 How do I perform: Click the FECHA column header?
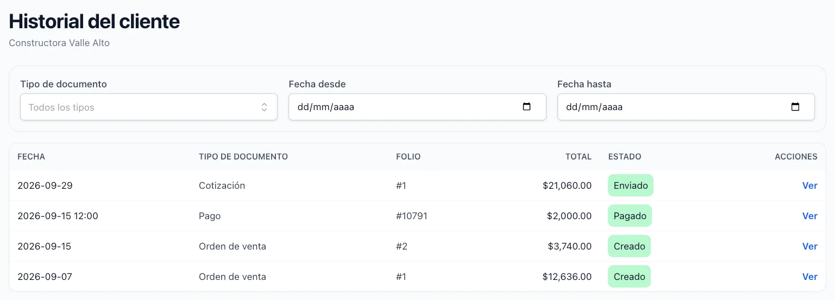tap(32, 157)
